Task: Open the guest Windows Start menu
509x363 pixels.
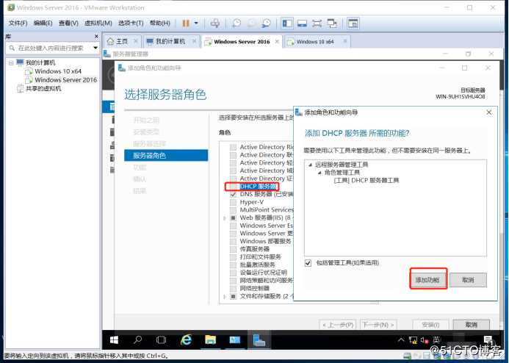Action: click(114, 340)
